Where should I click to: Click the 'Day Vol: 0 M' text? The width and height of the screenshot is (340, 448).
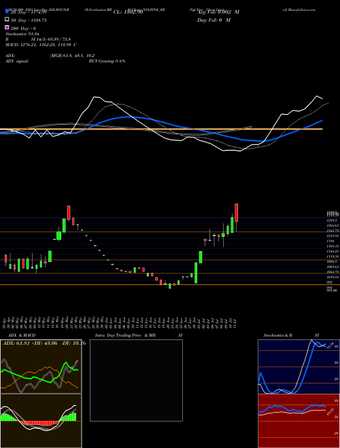214,20
